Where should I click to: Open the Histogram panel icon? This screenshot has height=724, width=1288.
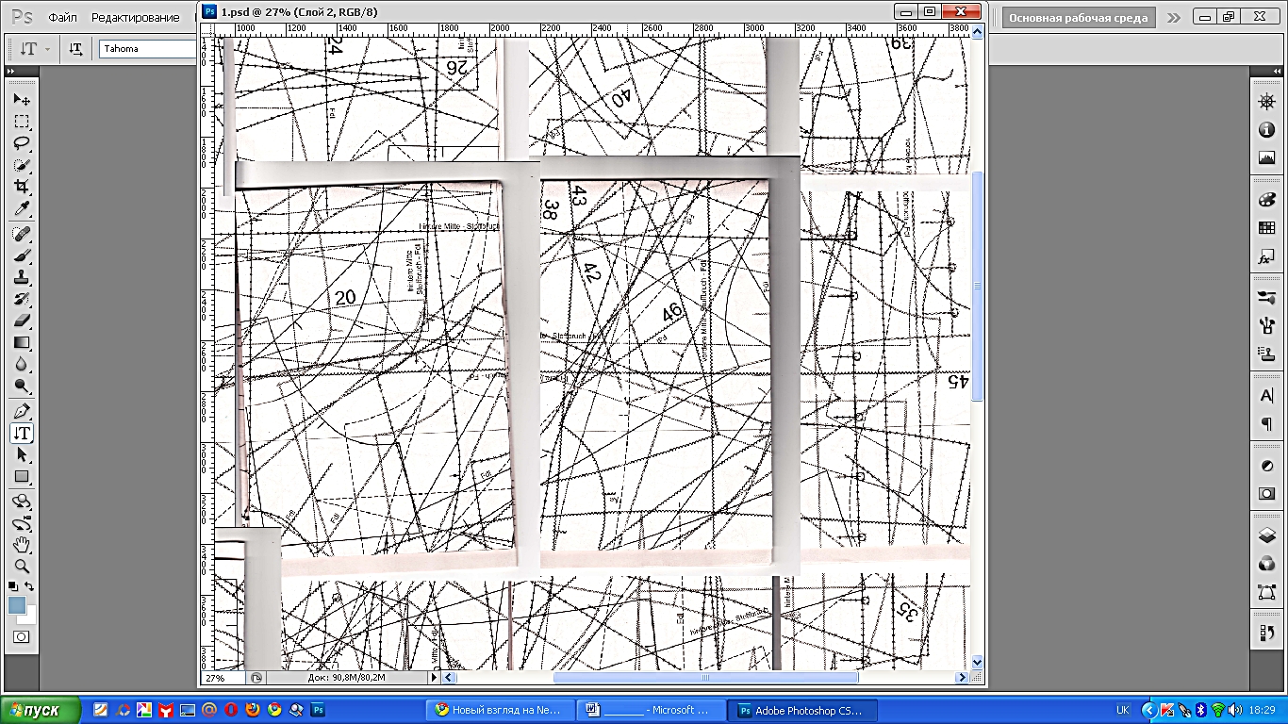pos(1266,157)
